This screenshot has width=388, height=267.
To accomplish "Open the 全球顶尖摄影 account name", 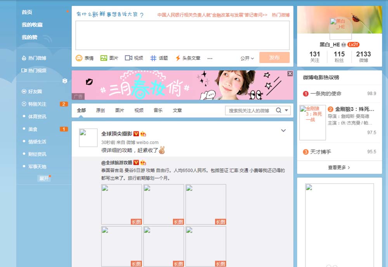I will tap(117, 134).
